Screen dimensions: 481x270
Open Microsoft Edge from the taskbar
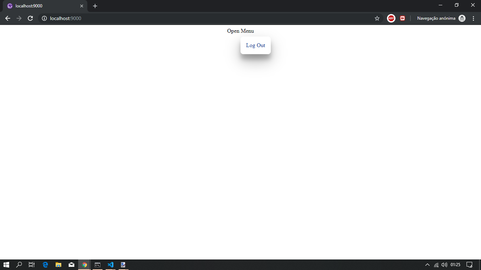[45, 265]
